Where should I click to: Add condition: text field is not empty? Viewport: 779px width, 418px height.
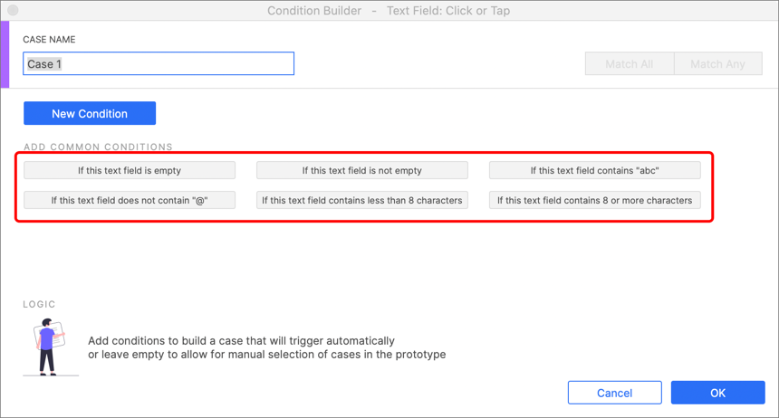click(361, 170)
